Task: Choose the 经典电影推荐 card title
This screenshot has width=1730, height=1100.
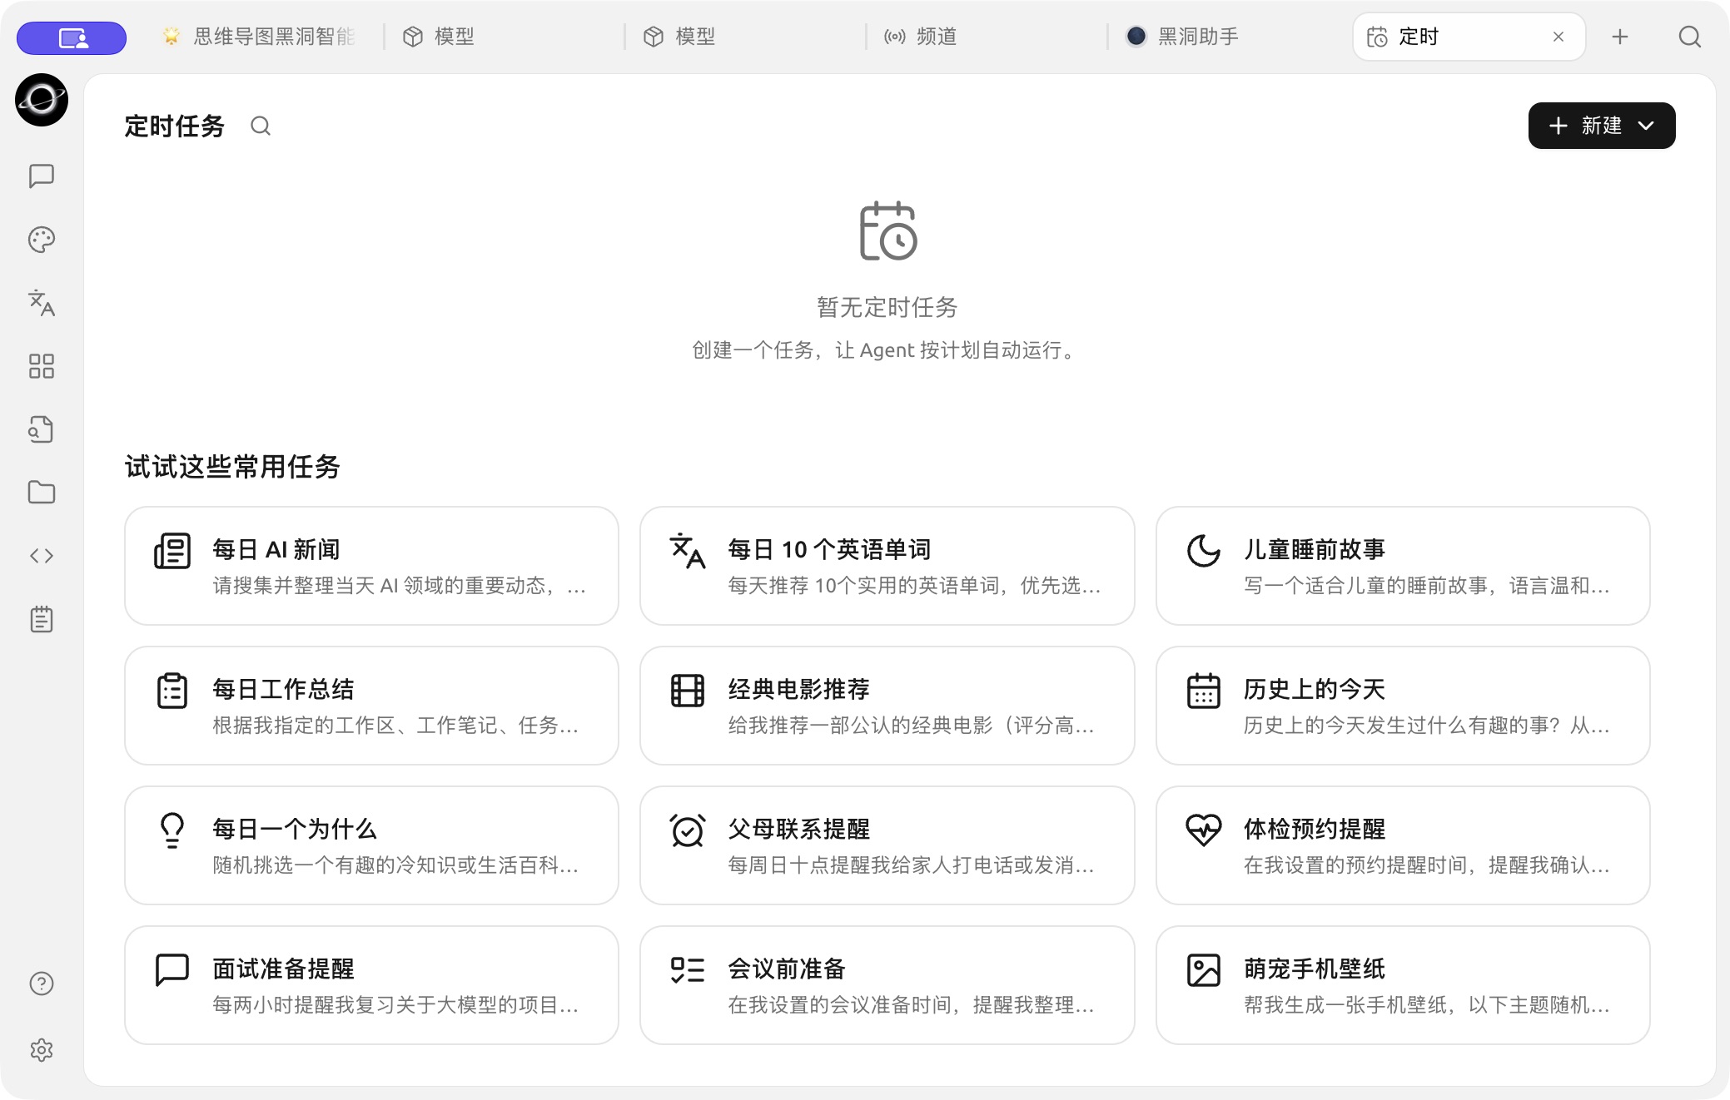Action: coord(799,689)
